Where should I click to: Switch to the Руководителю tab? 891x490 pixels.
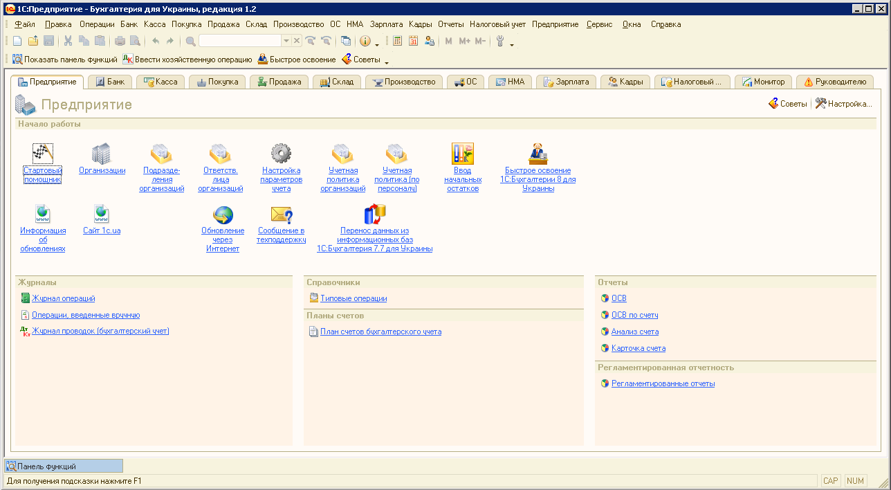click(x=835, y=82)
